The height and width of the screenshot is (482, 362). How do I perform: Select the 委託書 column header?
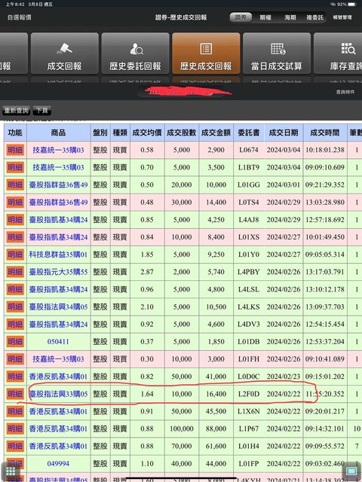249,133
